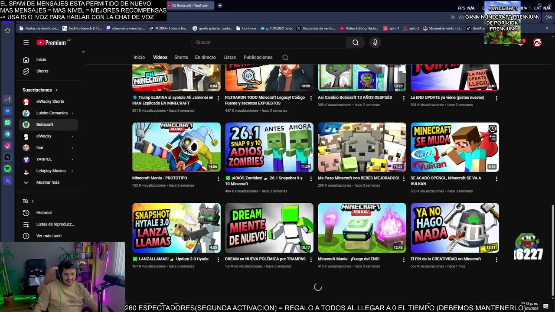Switch to the Shorts channel tab

click(x=181, y=57)
